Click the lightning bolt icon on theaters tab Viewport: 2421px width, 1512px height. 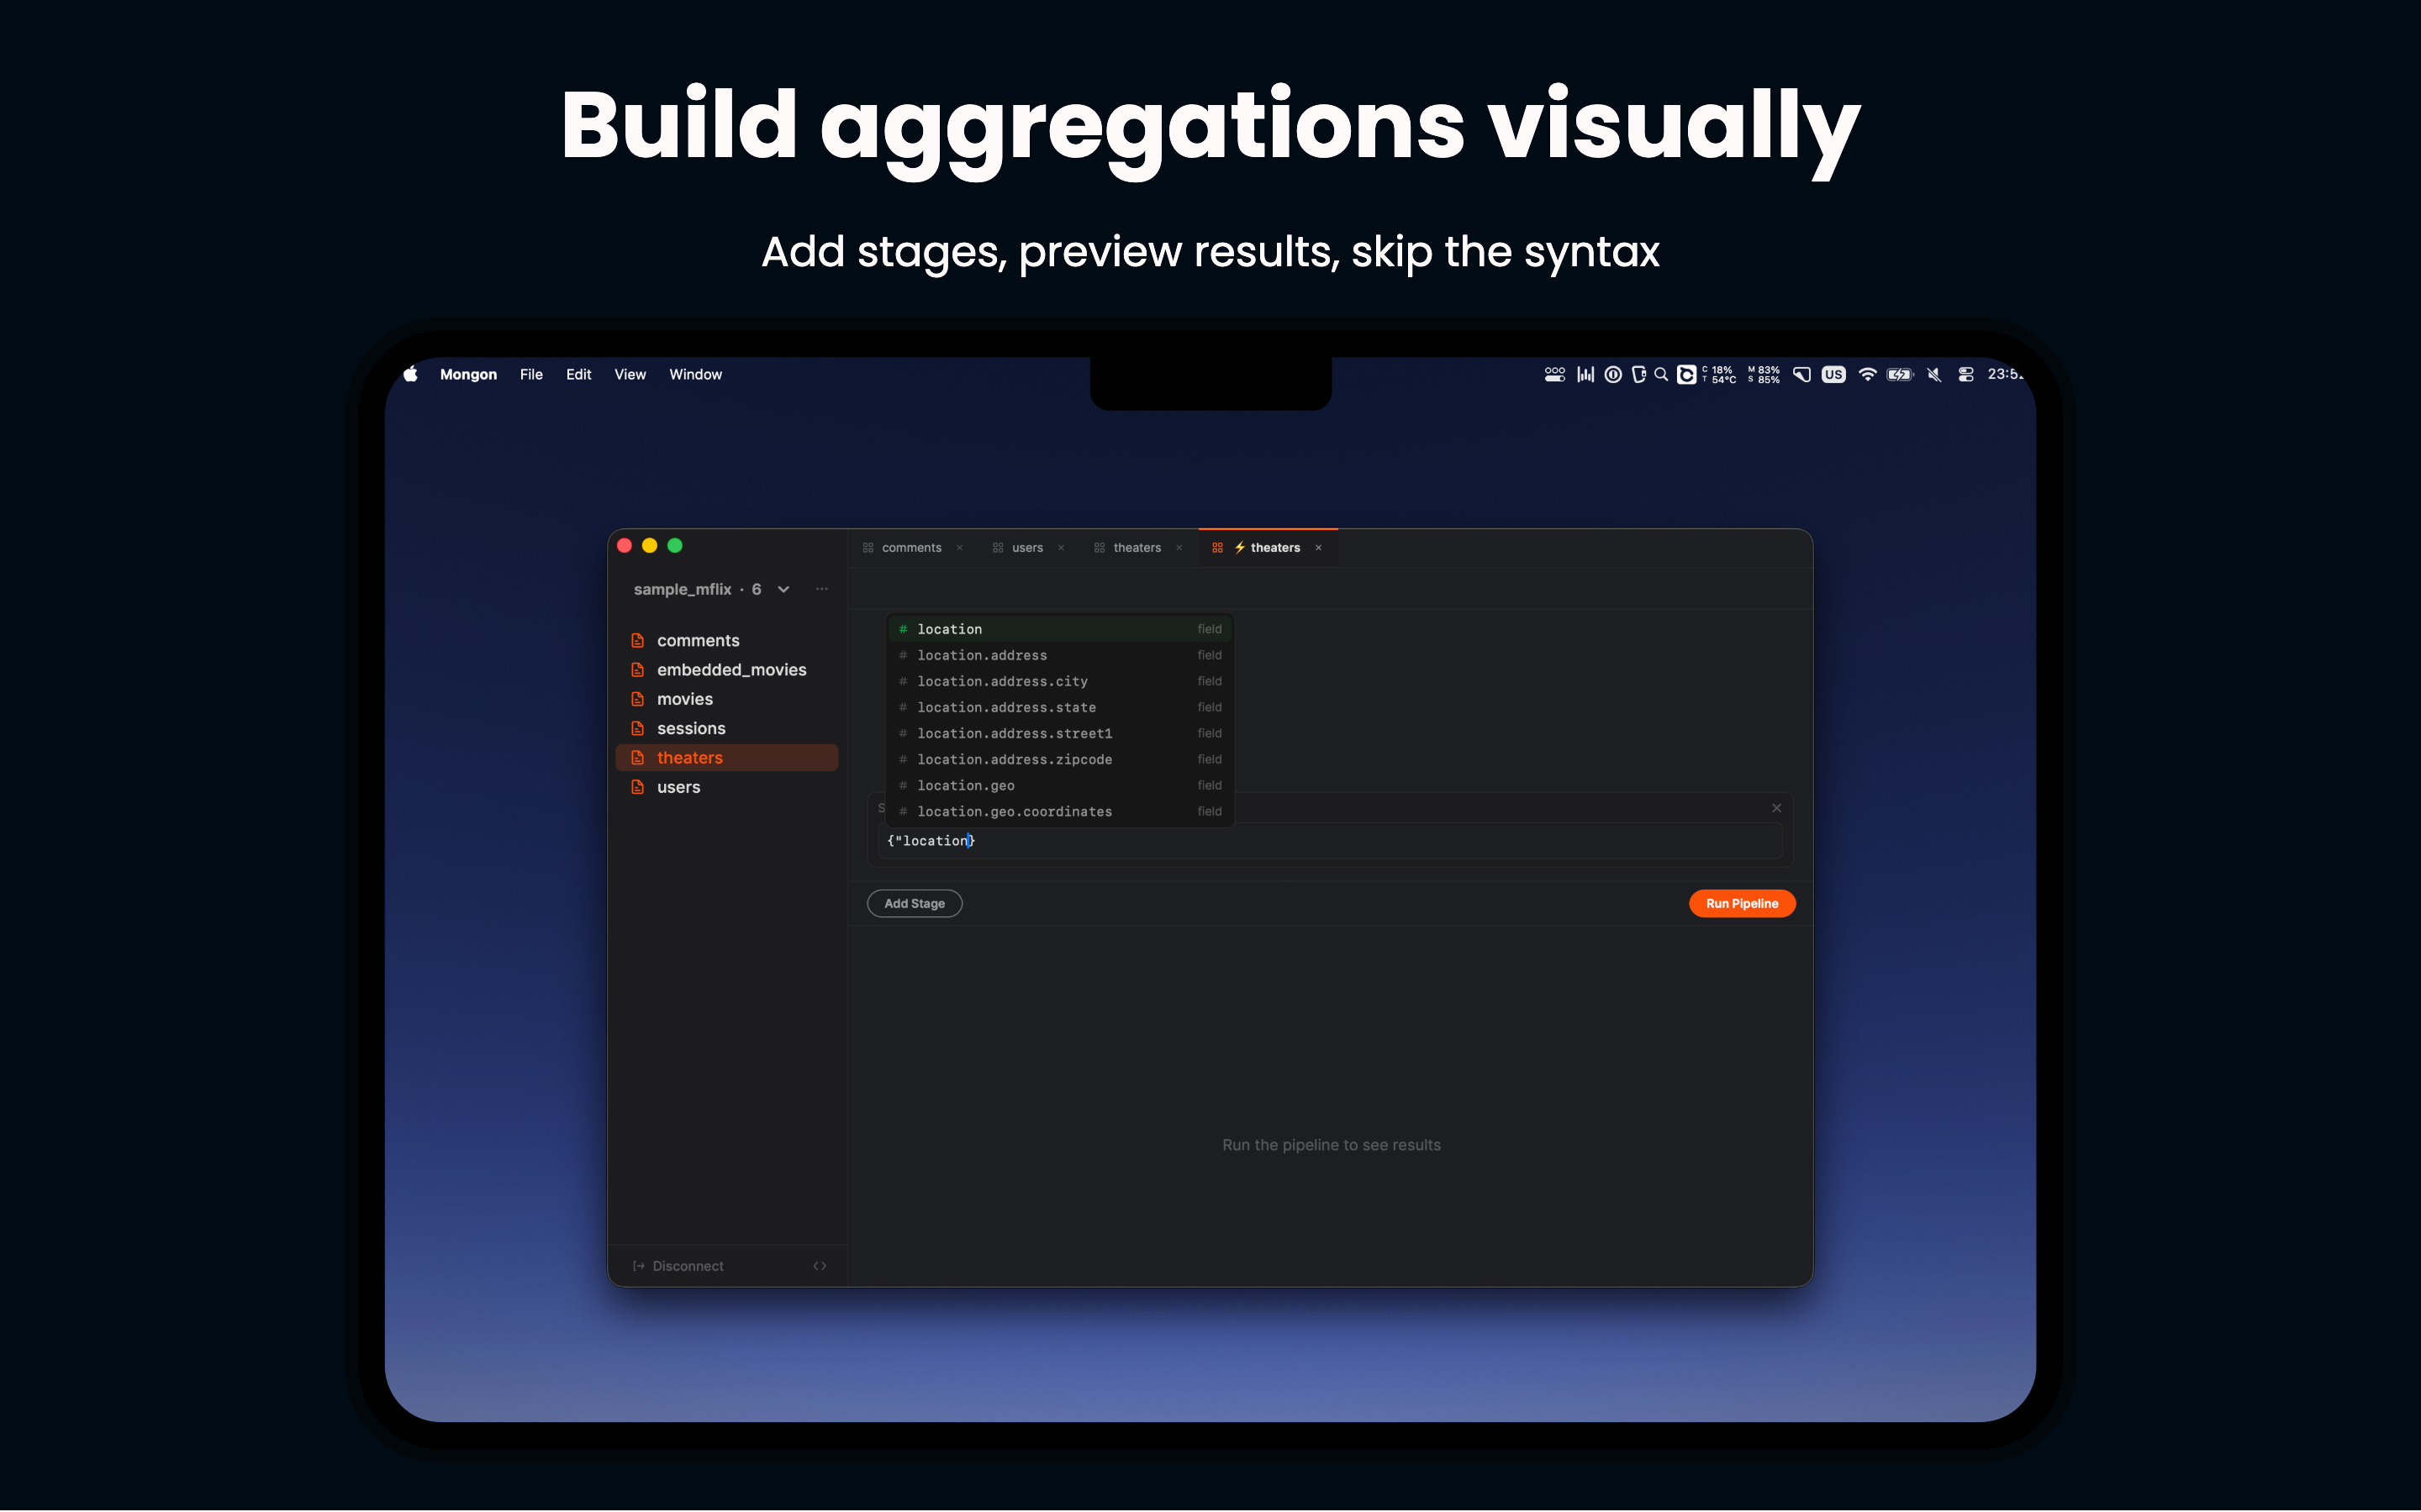pos(1240,548)
